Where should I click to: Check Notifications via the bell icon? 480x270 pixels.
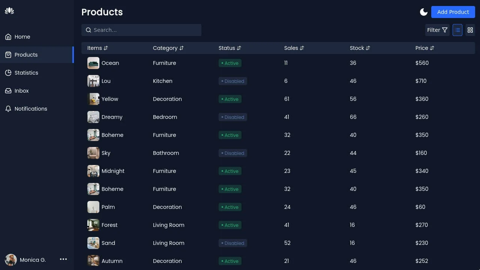click(8, 108)
